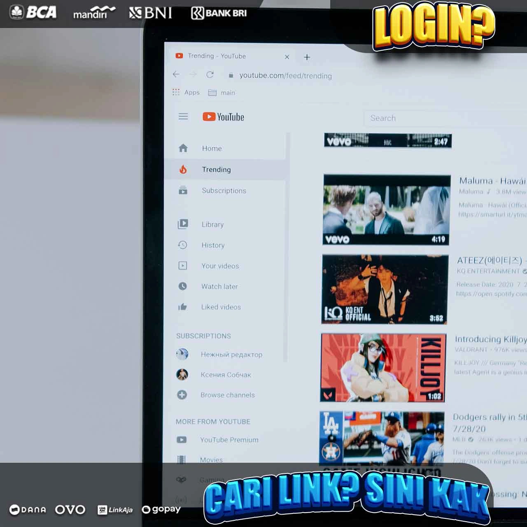Click the Liked videos thumbs-up icon
The width and height of the screenshot is (527, 527).
click(182, 307)
